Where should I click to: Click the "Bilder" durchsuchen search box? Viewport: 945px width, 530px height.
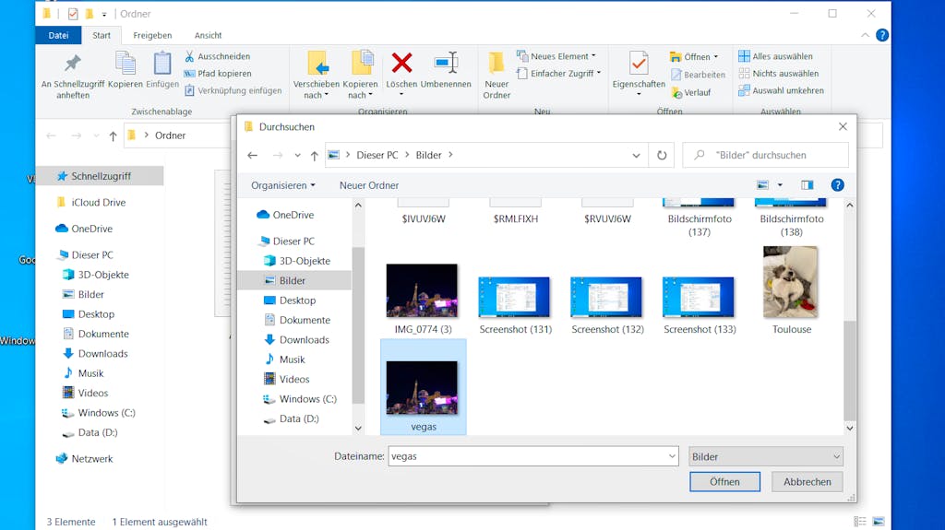click(x=765, y=156)
